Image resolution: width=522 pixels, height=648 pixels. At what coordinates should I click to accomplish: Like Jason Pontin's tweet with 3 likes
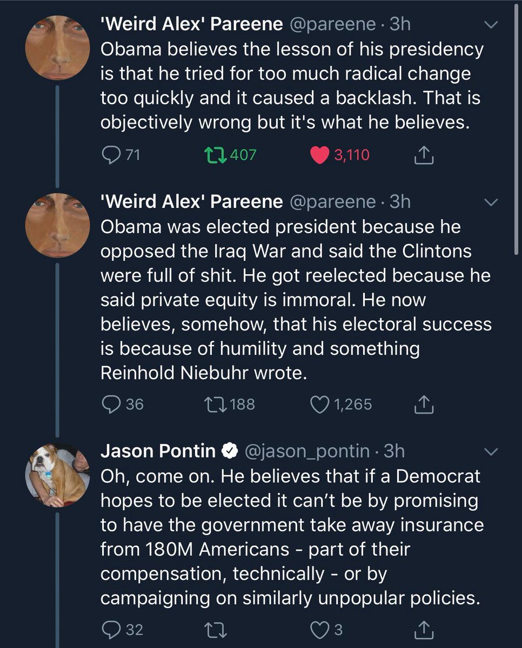320,630
